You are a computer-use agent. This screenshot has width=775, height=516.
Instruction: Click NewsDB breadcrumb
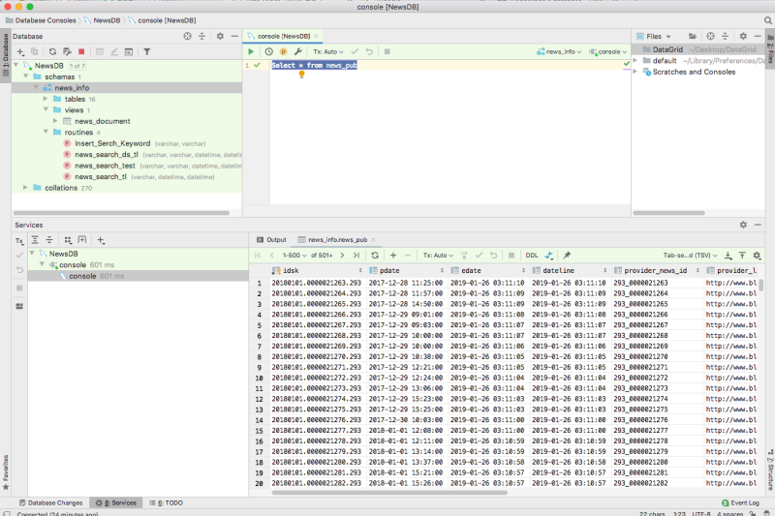tap(102, 20)
